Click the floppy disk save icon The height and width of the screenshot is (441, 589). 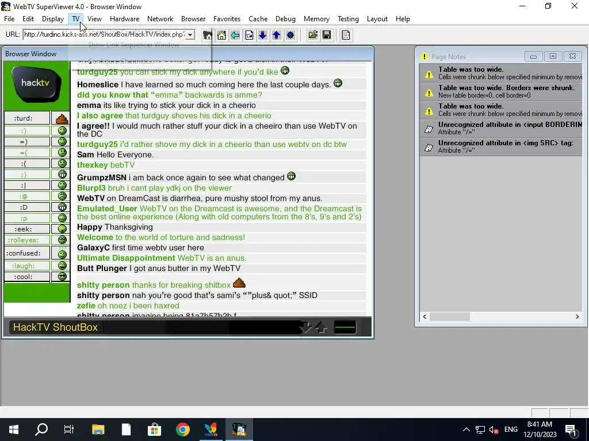click(327, 35)
